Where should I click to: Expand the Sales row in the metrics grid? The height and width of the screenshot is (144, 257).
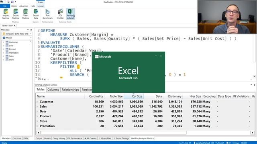[37, 106]
